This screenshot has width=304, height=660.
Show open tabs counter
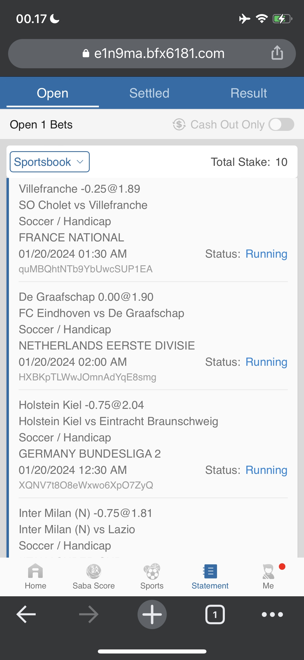pyautogui.click(x=215, y=614)
